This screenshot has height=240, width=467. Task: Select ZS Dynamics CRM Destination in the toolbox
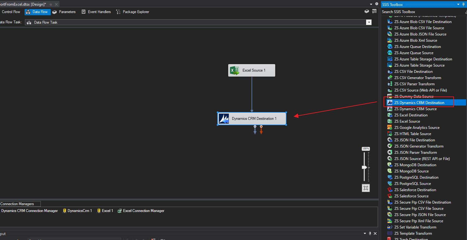pyautogui.click(x=420, y=102)
